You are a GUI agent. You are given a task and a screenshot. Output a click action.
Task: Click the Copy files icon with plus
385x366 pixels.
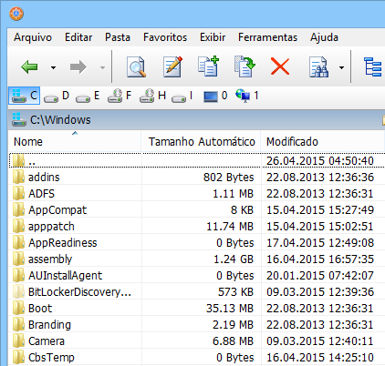click(x=209, y=66)
